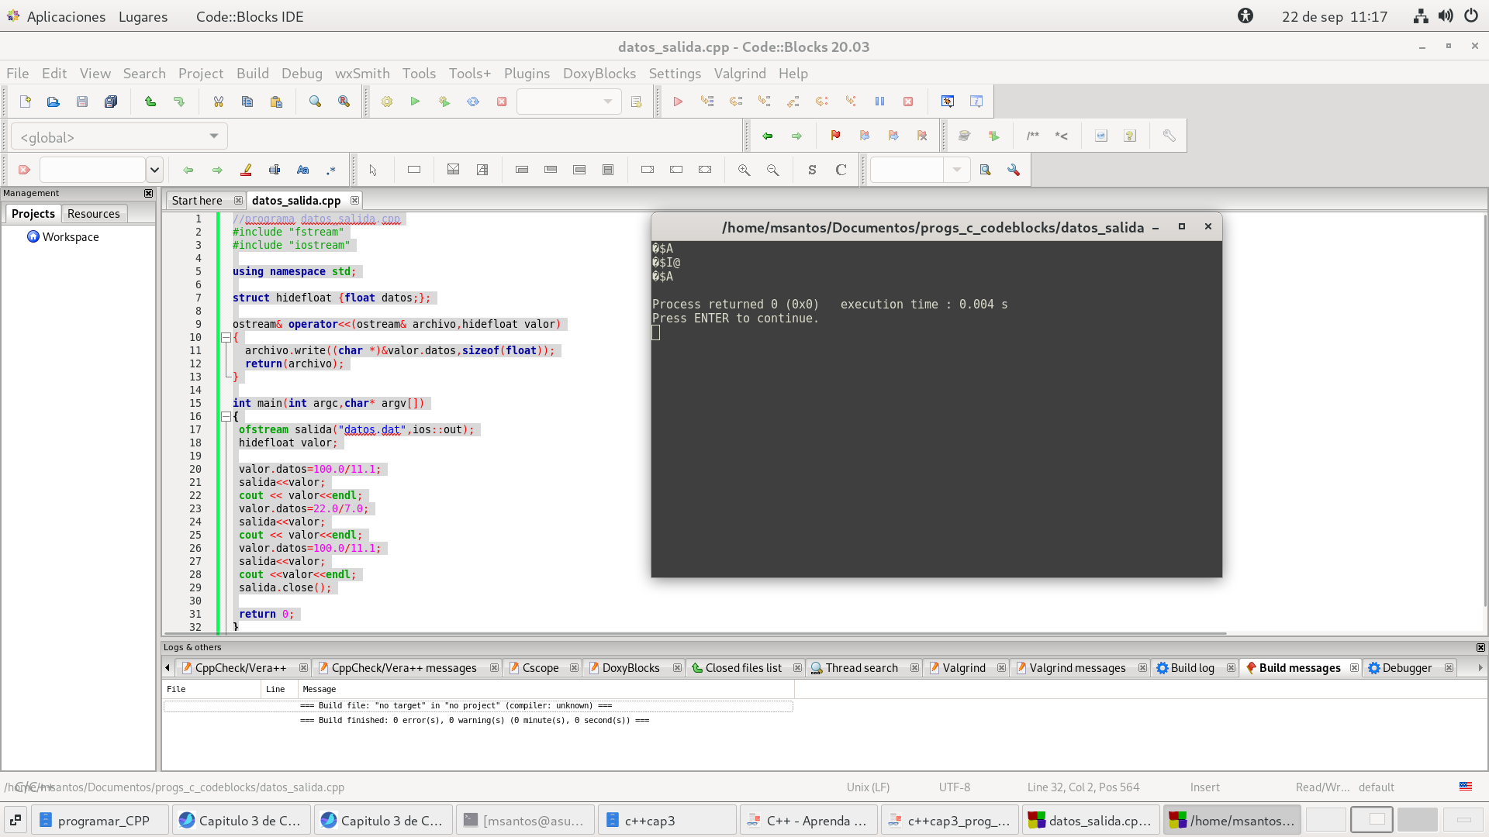The height and width of the screenshot is (837, 1489).
Task: Click the New file icon
Action: (25, 102)
